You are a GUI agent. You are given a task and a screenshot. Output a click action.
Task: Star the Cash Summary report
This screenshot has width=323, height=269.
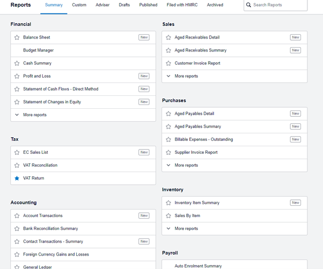tap(17, 63)
